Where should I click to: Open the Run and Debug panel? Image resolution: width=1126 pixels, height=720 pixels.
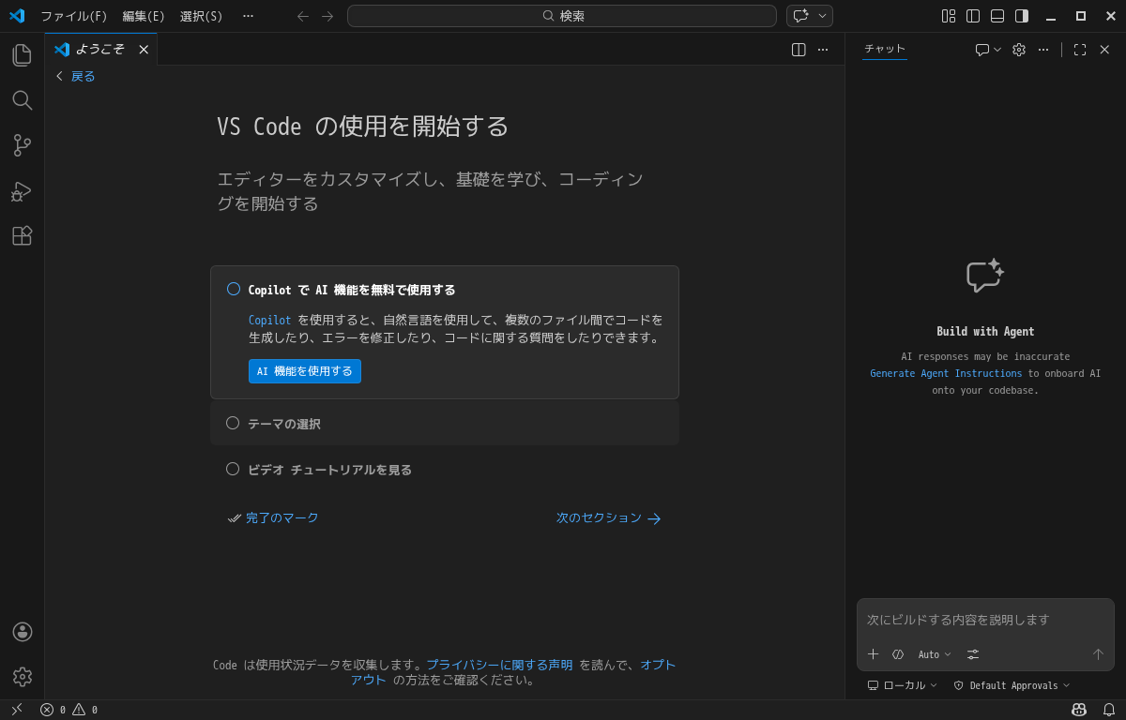click(22, 190)
